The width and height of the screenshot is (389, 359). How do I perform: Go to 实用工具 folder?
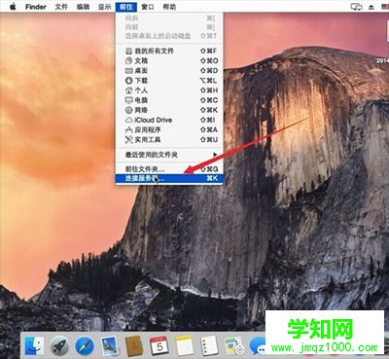pyautogui.click(x=169, y=140)
